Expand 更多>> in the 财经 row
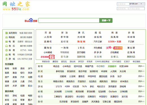Viewport: 147px width, 105px height. pyautogui.click(x=141, y=102)
